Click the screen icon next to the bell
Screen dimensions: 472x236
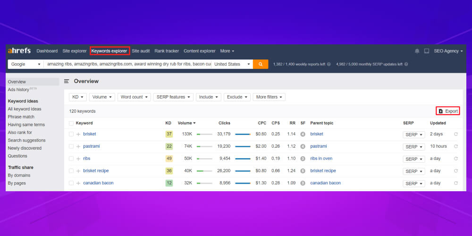[x=427, y=51]
